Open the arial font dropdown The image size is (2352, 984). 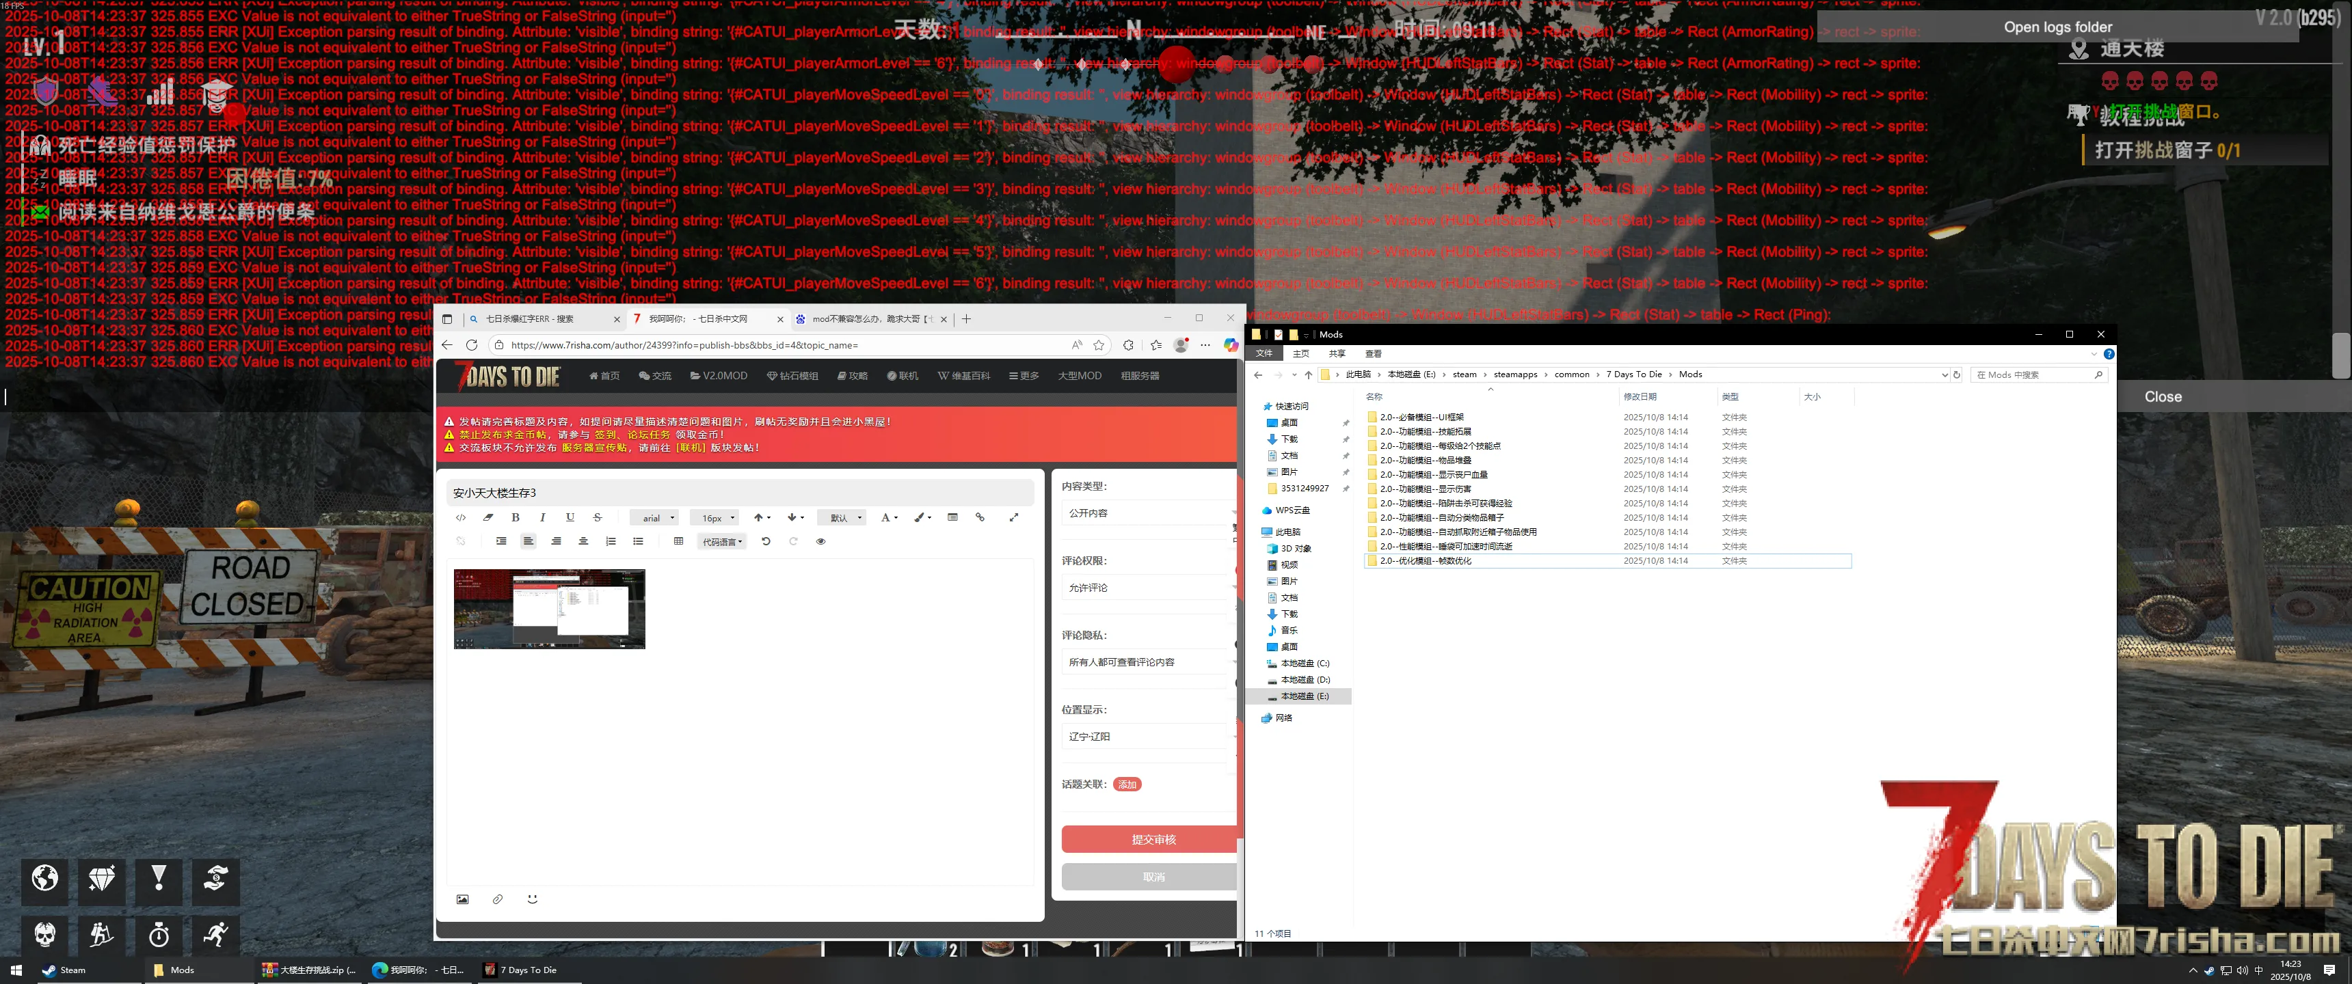(x=654, y=517)
